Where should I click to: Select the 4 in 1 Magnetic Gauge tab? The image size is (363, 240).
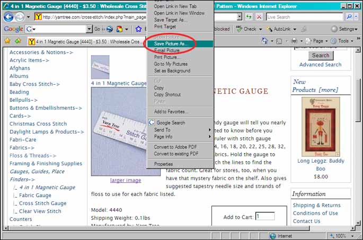click(86, 41)
